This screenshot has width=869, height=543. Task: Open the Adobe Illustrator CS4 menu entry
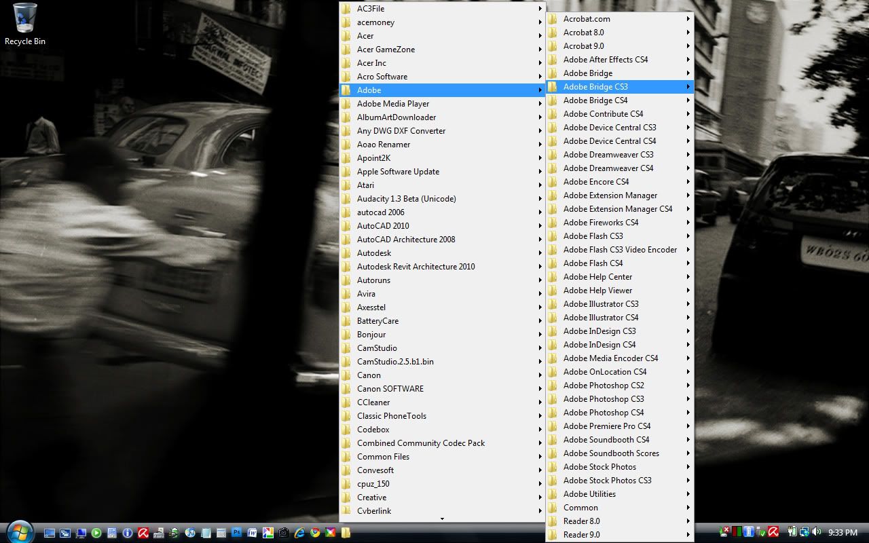(620, 318)
